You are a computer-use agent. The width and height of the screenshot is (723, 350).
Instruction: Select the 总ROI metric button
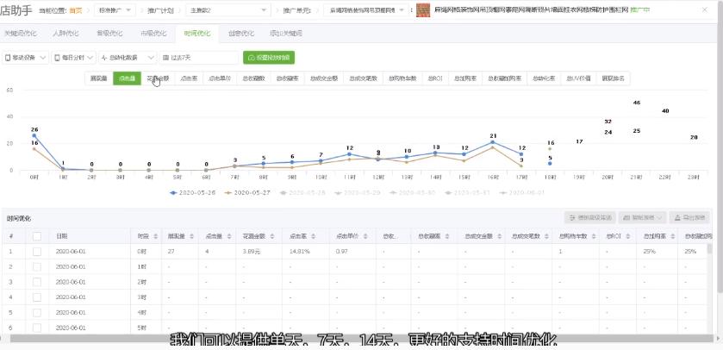tap(435, 78)
